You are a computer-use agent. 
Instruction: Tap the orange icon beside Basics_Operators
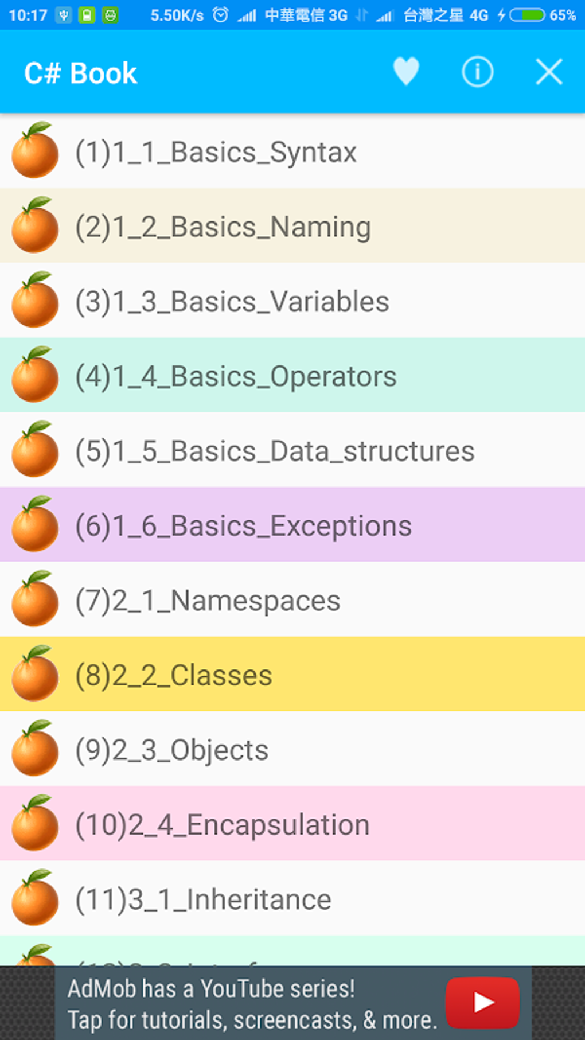[x=36, y=375]
